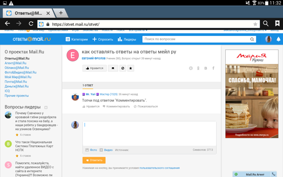Click Mr. Yuri's avatar picture
Viewport: 283px width, 177px height.
(x=75, y=97)
